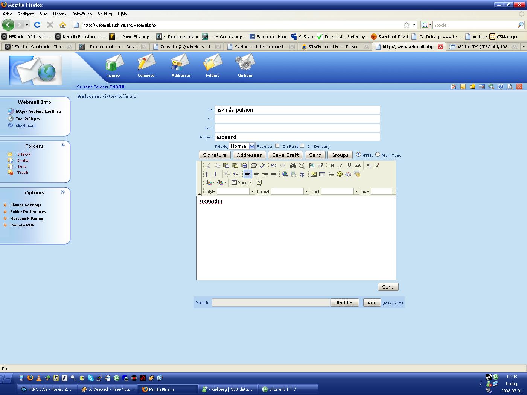This screenshot has width=527, height=395.
Task: Toggle bold formatting in the editor
Action: [332, 165]
